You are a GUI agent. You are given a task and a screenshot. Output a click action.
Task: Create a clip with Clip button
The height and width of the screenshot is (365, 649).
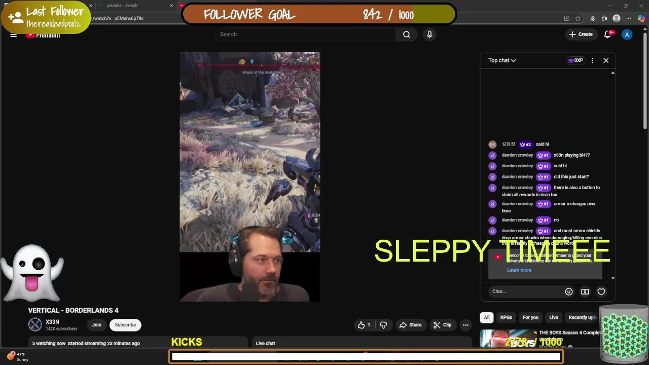point(442,325)
